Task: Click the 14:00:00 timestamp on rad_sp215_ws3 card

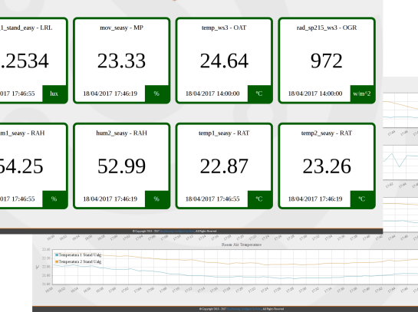Action: (315, 94)
